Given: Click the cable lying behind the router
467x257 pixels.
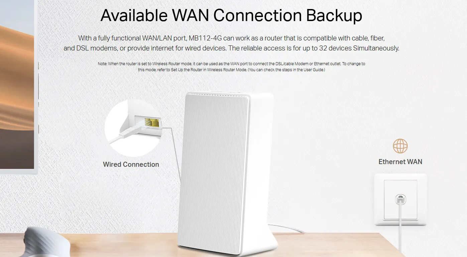Looking at the screenshot, I should 287,229.
